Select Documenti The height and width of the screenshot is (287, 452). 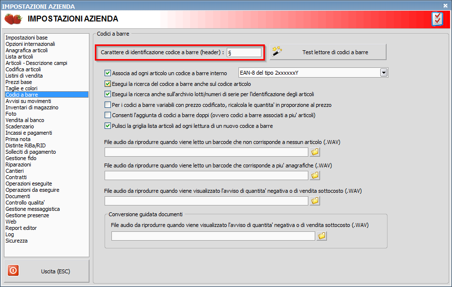pos(18,196)
